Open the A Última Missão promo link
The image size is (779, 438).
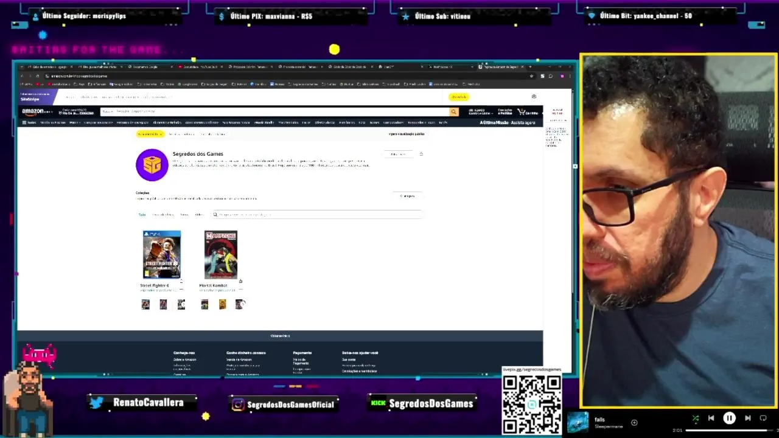[x=508, y=122]
